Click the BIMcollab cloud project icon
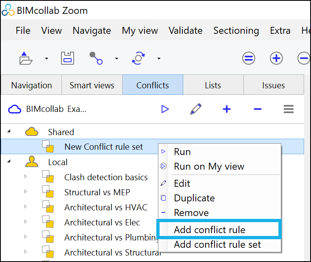311x262 pixels. pyautogui.click(x=15, y=109)
